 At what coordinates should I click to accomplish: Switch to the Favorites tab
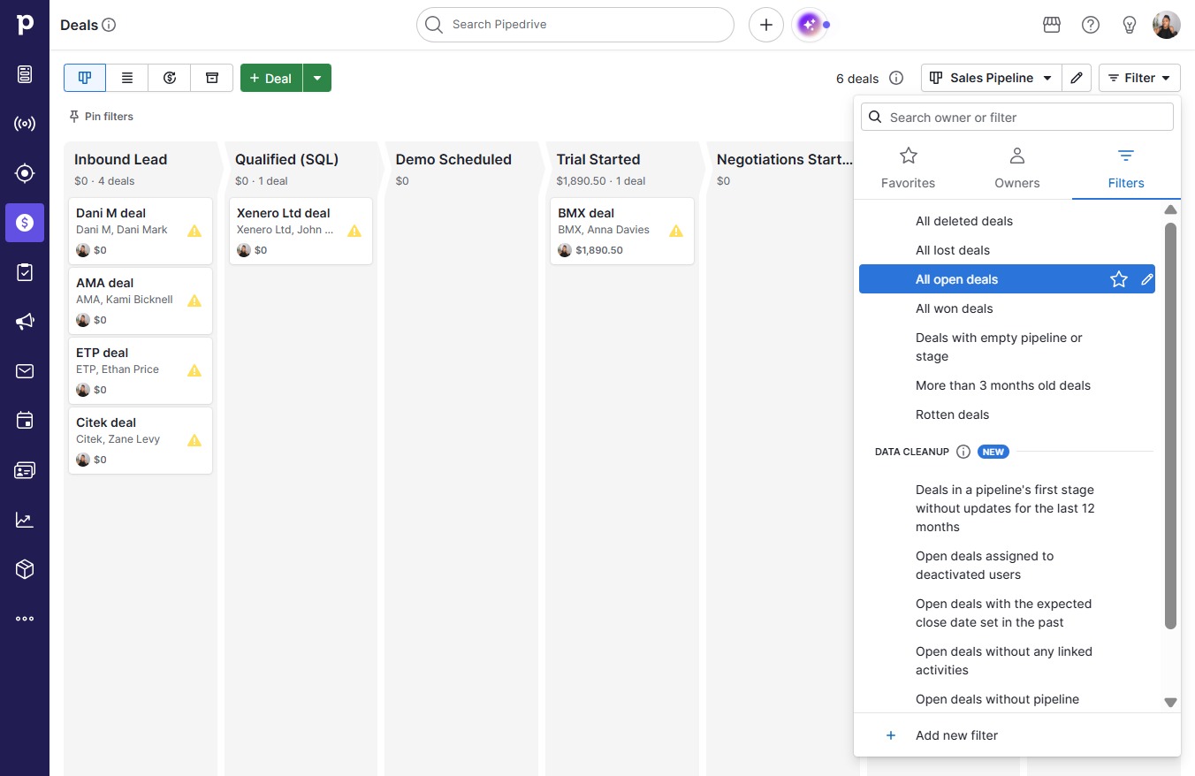pyautogui.click(x=908, y=168)
